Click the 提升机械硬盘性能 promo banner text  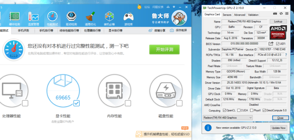[166, 134]
